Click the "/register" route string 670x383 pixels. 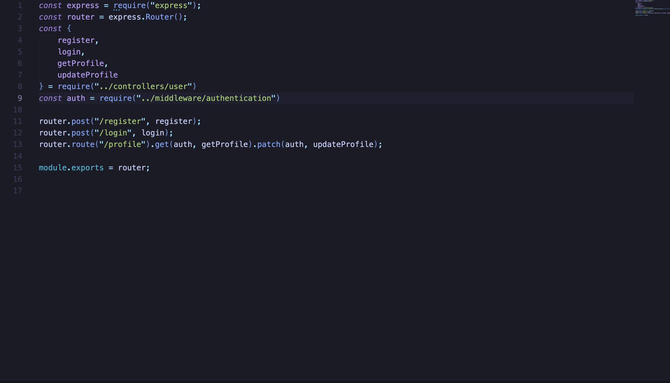coord(120,121)
